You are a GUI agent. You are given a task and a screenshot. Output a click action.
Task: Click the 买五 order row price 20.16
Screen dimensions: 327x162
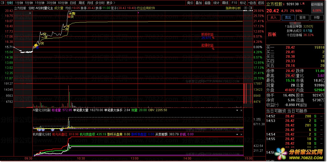pyautogui.click(x=290, y=66)
